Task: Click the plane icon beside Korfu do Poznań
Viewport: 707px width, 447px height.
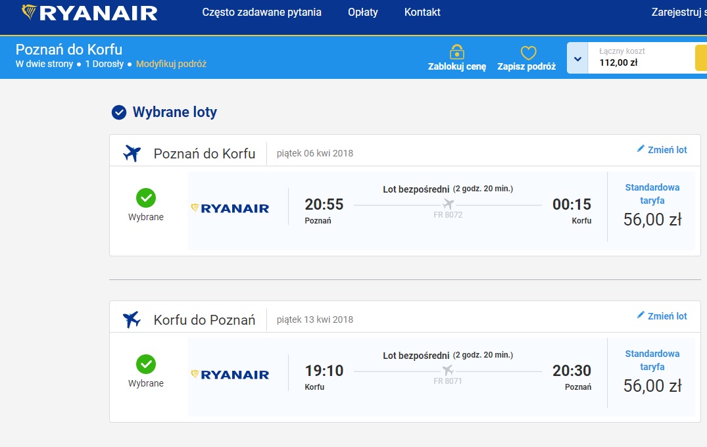Action: pos(132,319)
